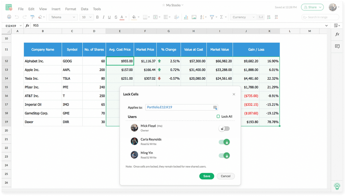Click the Borders icon
The width and height of the screenshot is (346, 196).
[x=145, y=17]
